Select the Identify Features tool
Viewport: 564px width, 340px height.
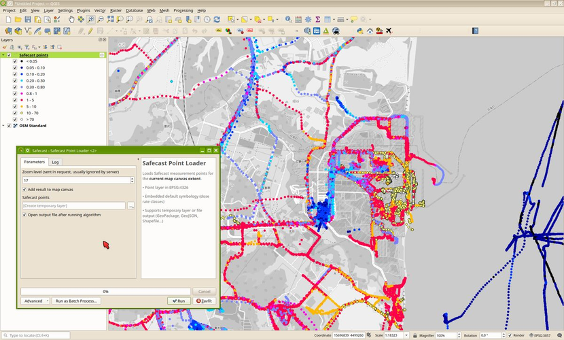point(288,20)
